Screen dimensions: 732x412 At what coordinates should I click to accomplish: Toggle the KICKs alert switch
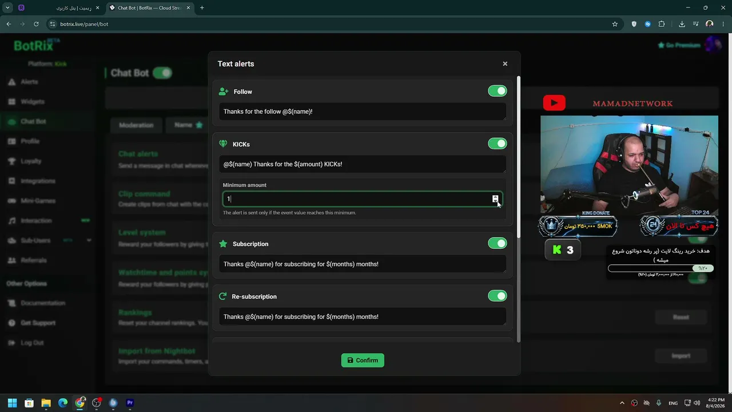[x=498, y=144]
